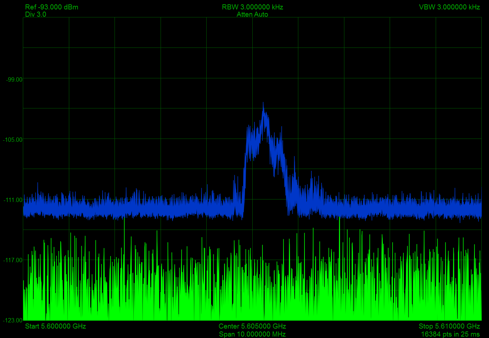Screen dimensions: 489x338
Task: Click the -105.00 y-axis label
Action: pos(13,139)
